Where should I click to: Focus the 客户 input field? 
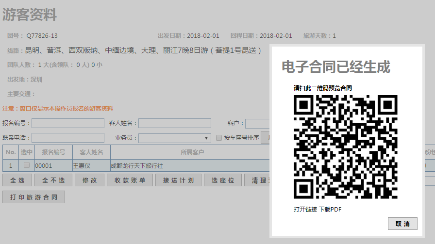click(x=257, y=123)
